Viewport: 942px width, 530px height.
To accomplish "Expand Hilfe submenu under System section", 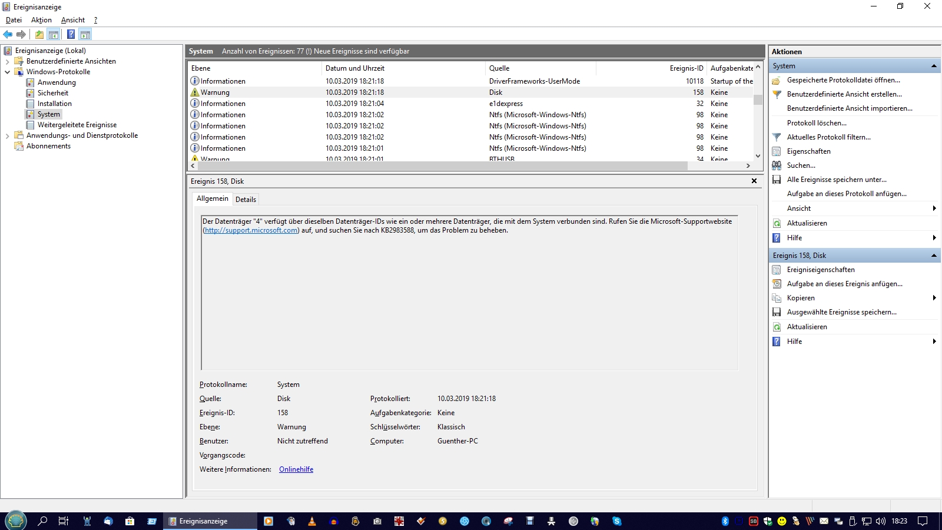I will click(934, 238).
